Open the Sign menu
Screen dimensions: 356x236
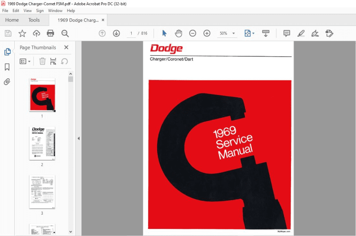tap(40, 11)
